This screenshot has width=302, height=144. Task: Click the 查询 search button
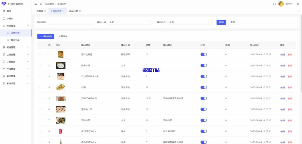(x=221, y=22)
